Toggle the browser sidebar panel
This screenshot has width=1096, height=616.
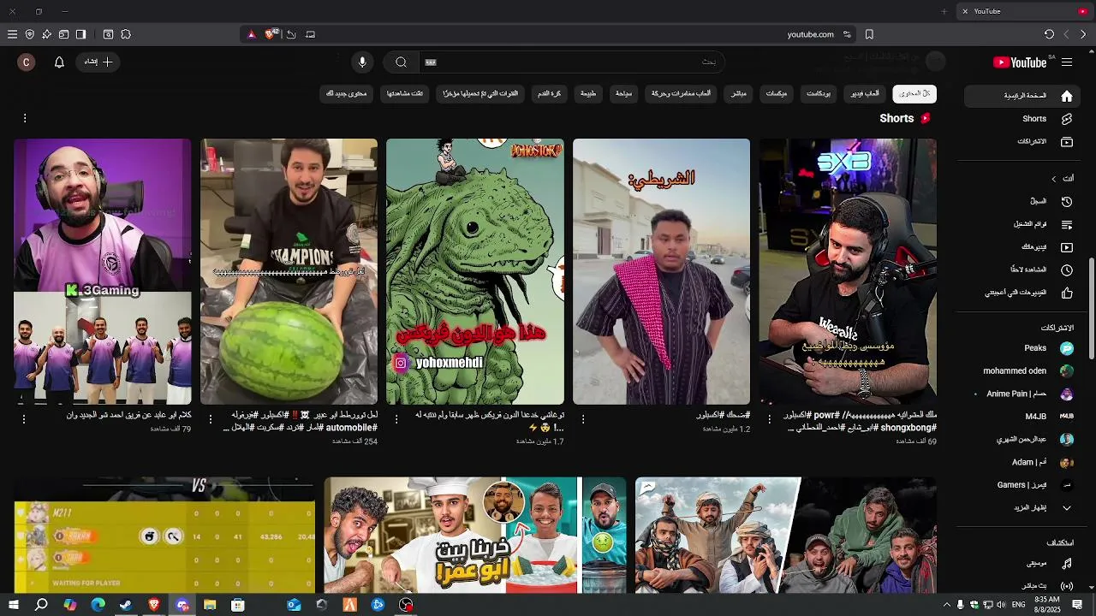pyautogui.click(x=80, y=34)
